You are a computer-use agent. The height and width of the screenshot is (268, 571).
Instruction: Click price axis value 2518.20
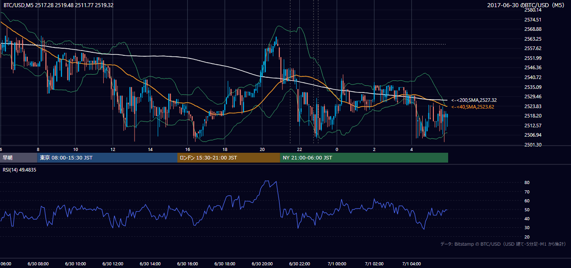533,116
